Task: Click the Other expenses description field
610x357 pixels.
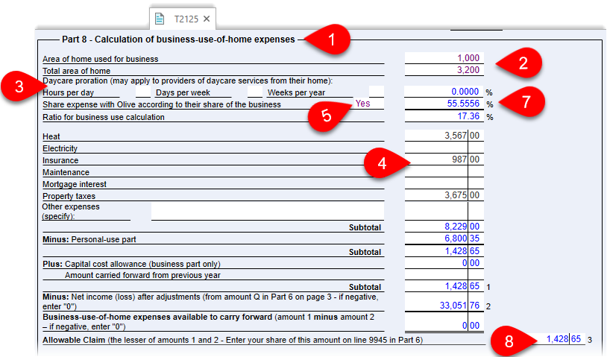Action: pos(268,211)
